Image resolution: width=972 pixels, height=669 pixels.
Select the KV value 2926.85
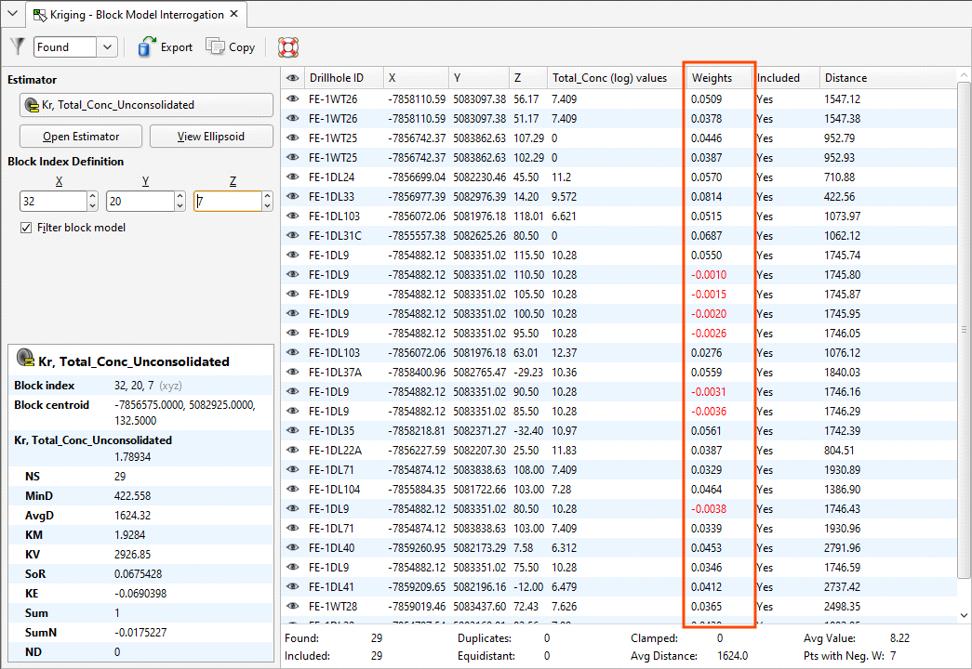pos(133,555)
